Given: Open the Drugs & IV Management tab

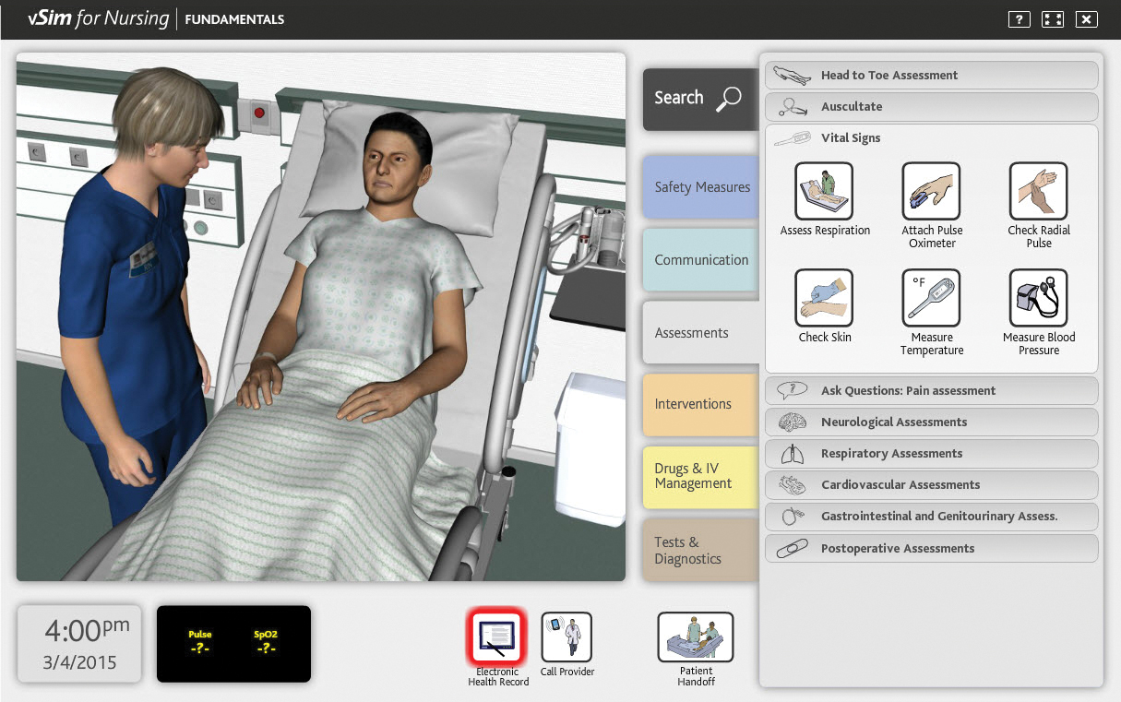Looking at the screenshot, I should [693, 478].
